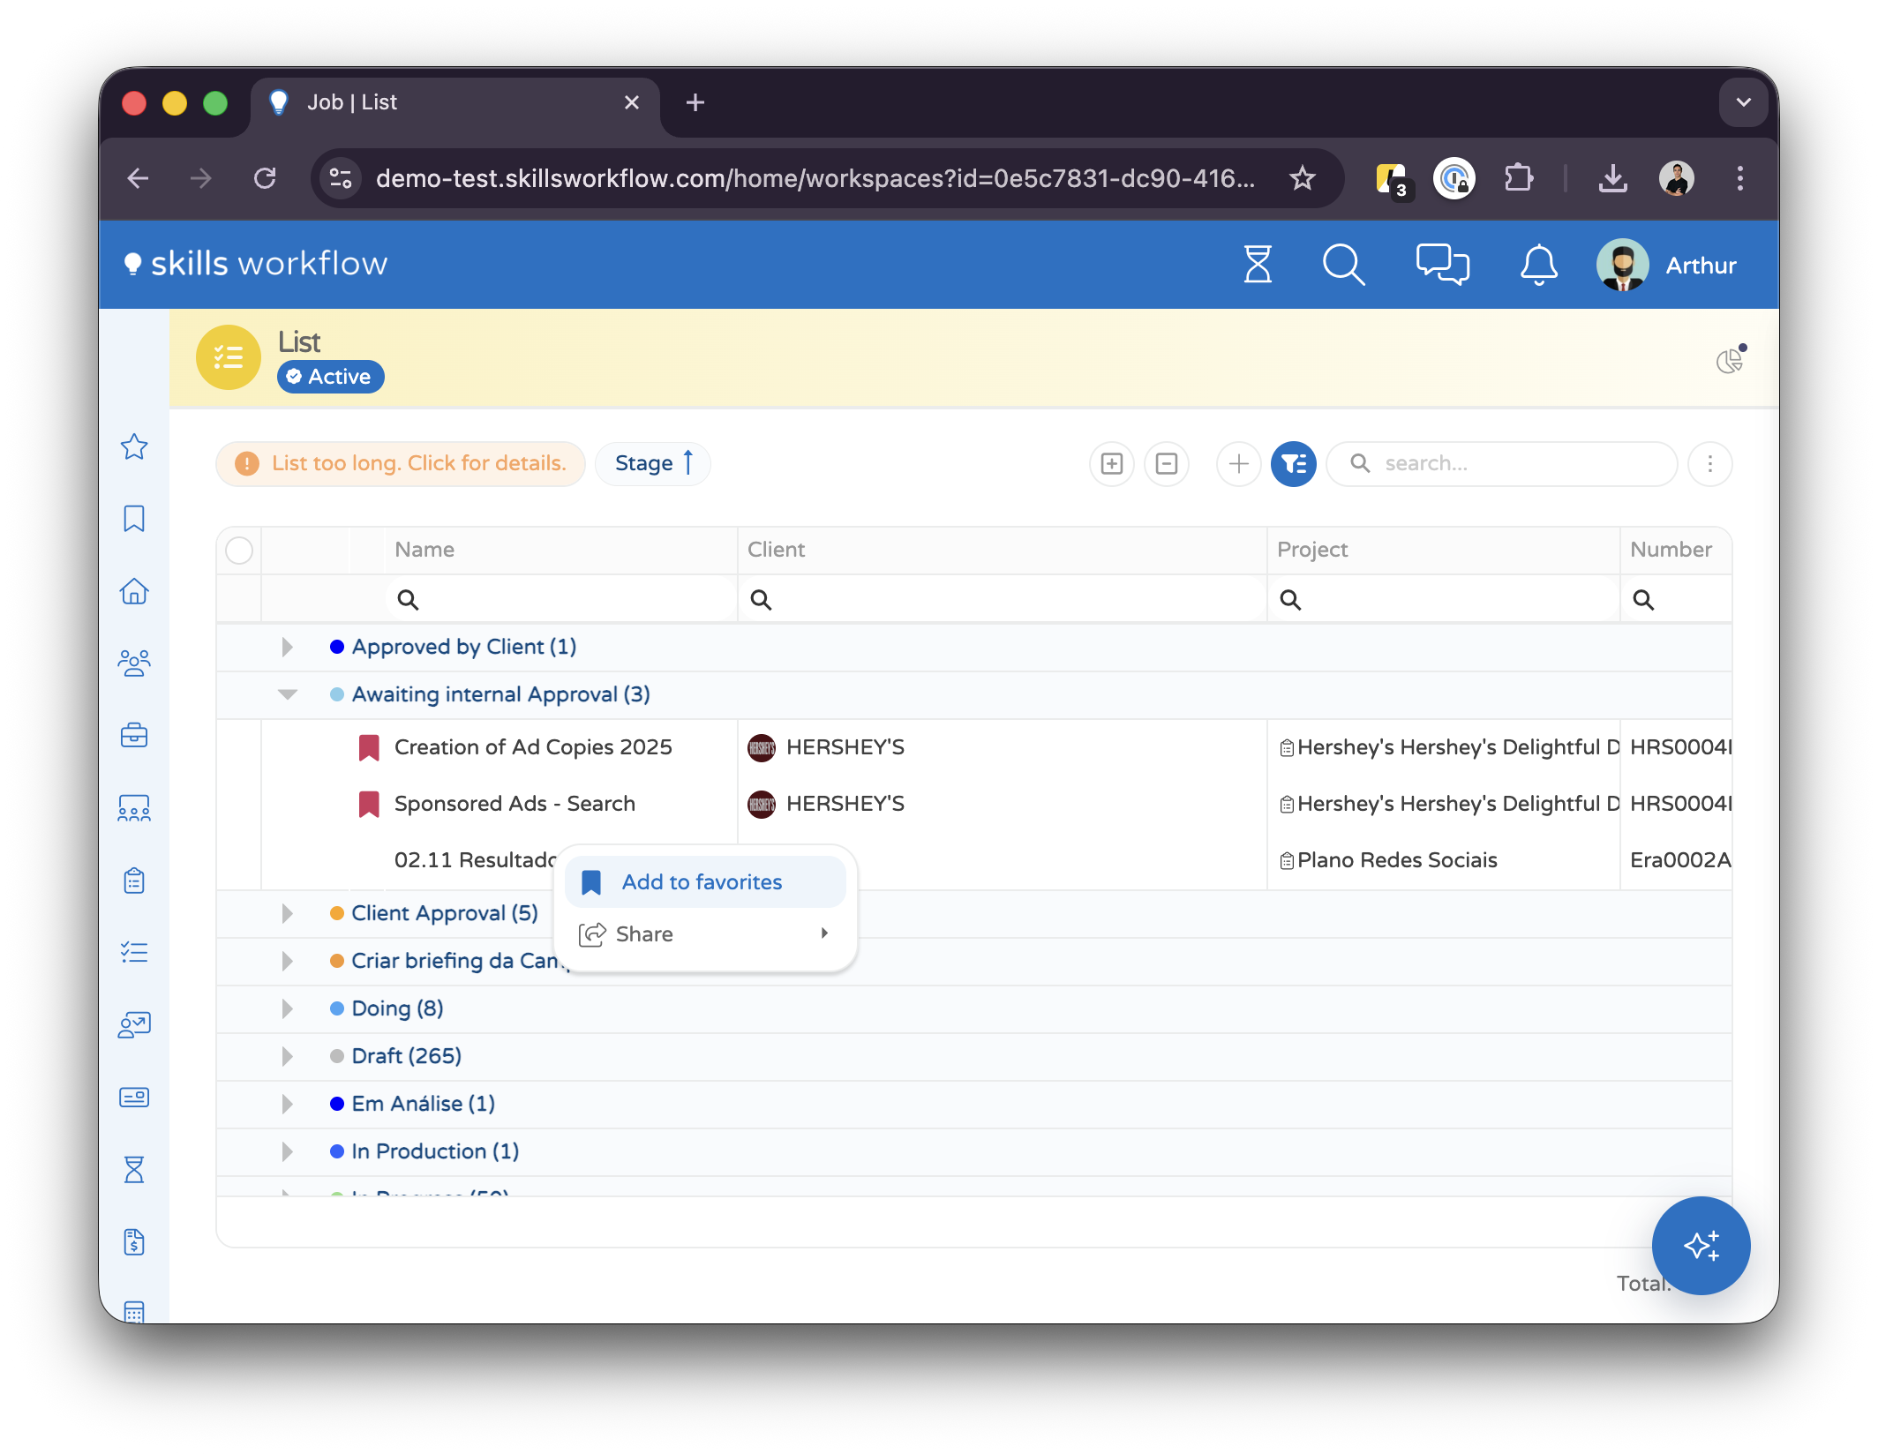Open sidebar briefcase icon
The width and height of the screenshot is (1878, 1454).
point(134,734)
